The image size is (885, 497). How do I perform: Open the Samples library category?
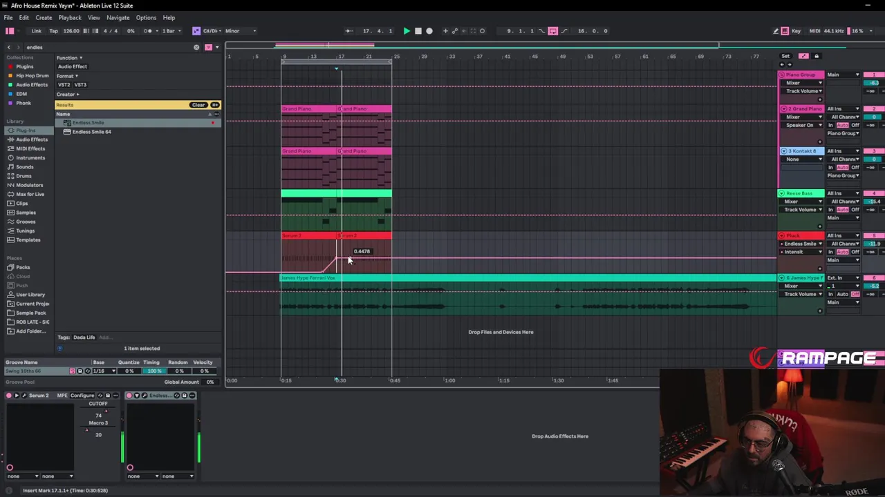click(26, 213)
